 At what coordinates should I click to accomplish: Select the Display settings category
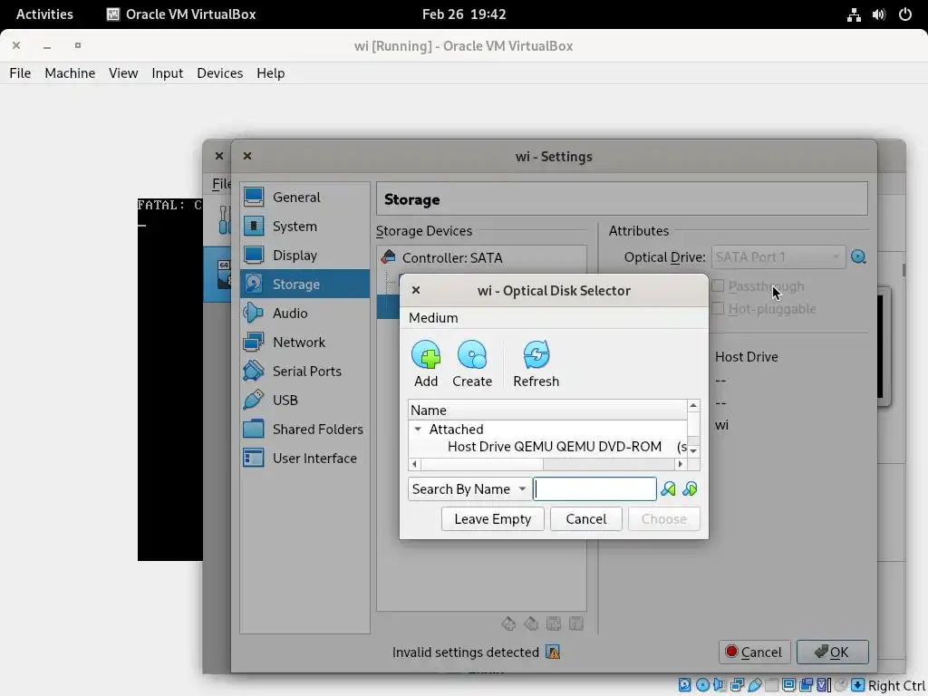click(x=304, y=255)
